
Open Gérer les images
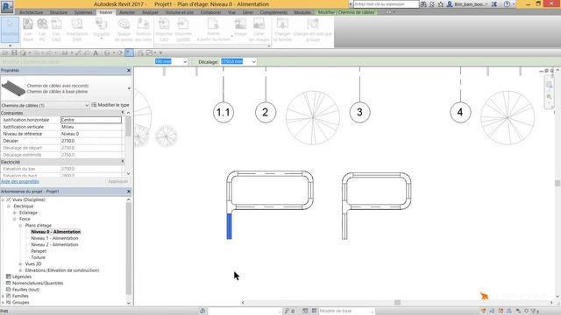pos(259,30)
